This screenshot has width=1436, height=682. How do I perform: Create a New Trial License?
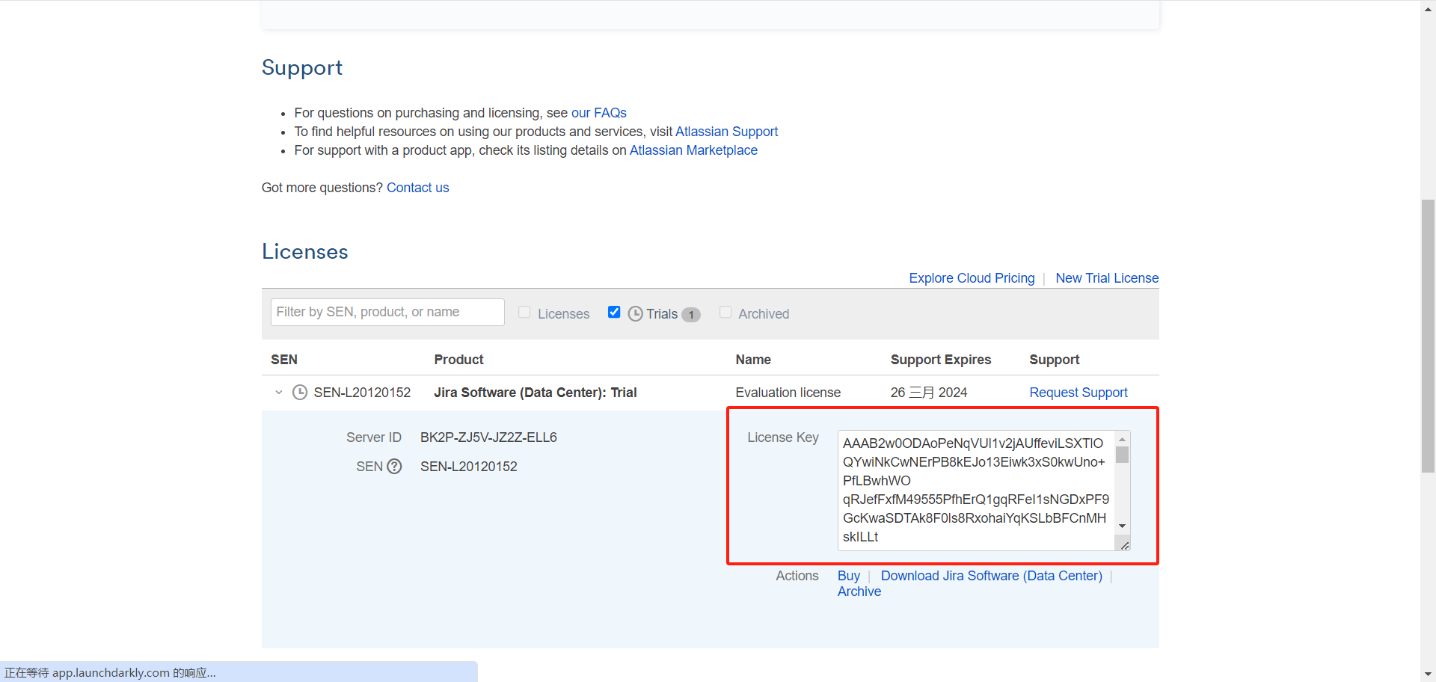point(1107,278)
